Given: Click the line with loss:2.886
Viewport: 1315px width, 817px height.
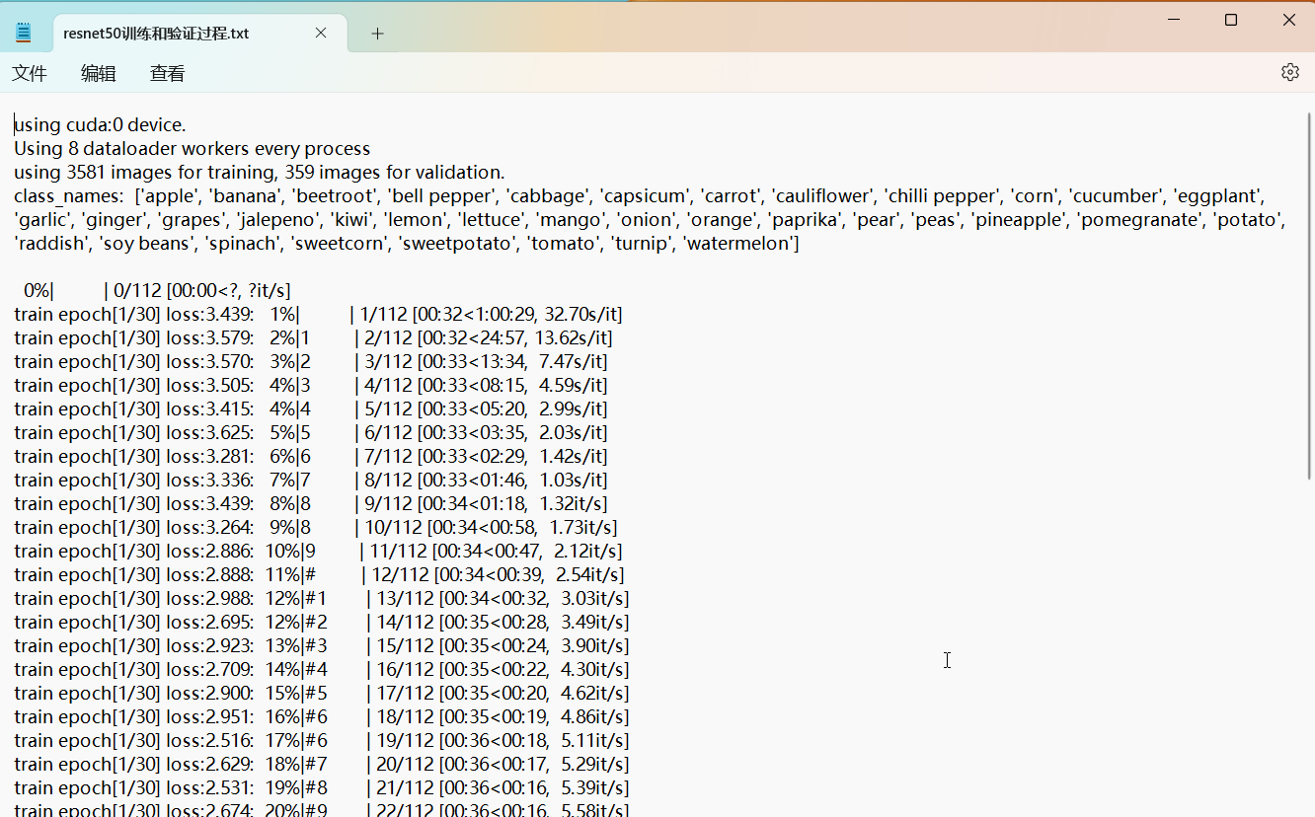Looking at the screenshot, I should pos(319,552).
